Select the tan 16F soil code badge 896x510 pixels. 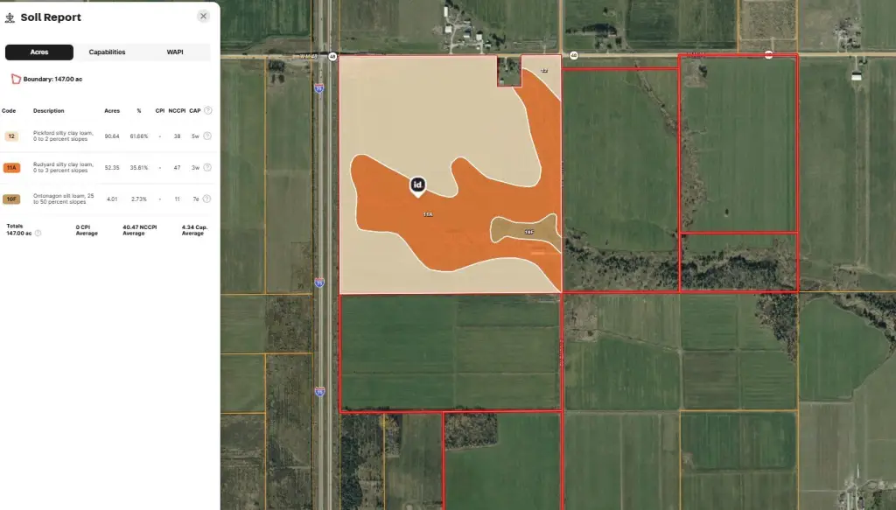(11, 199)
